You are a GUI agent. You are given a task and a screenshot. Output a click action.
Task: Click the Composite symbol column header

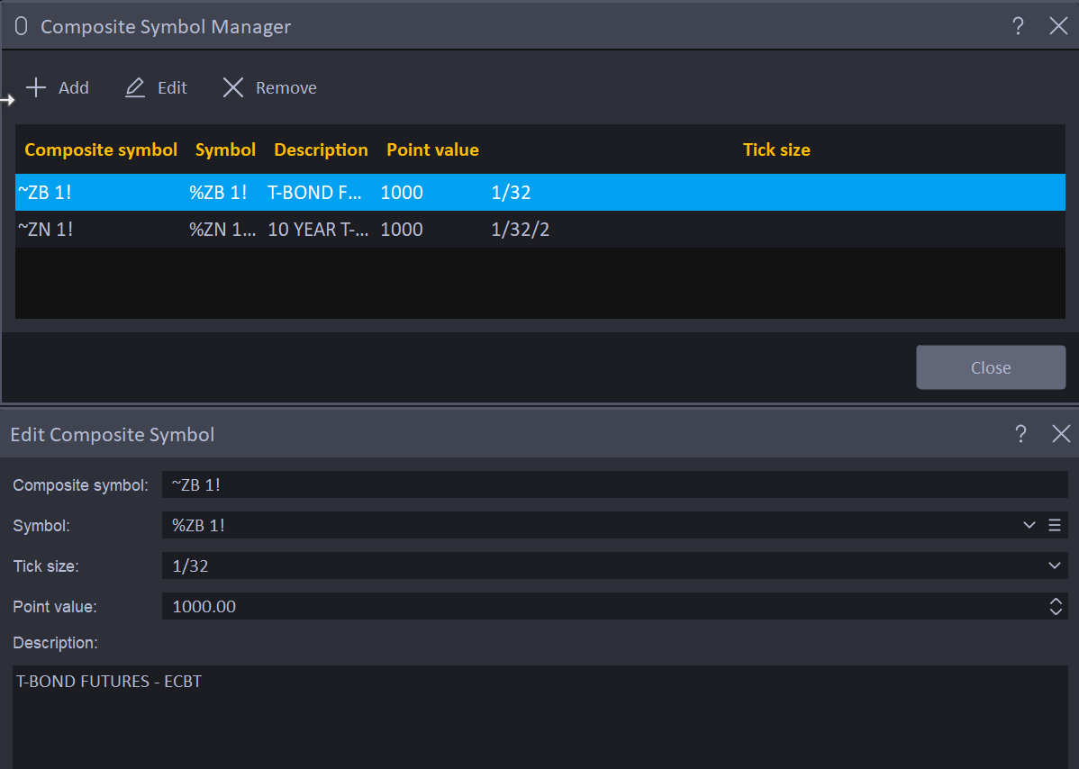(100, 149)
